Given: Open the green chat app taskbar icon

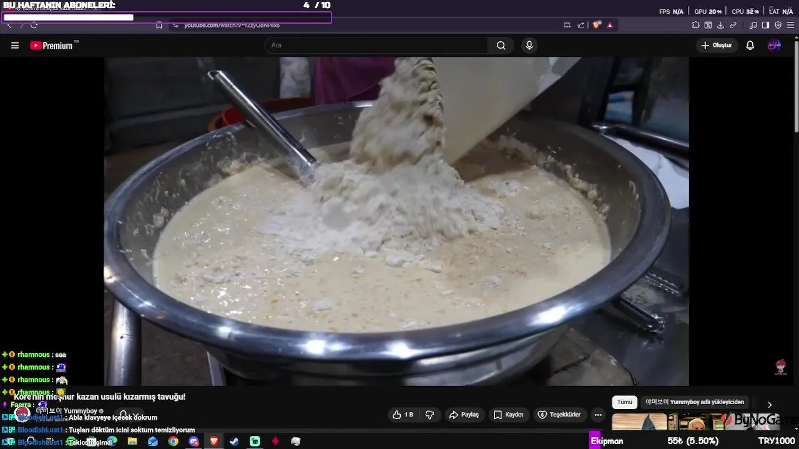Looking at the screenshot, I should pos(255,442).
